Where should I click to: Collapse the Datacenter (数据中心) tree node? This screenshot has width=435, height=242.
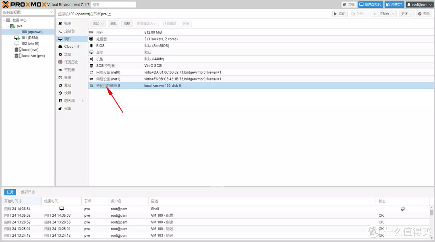(x=4, y=20)
